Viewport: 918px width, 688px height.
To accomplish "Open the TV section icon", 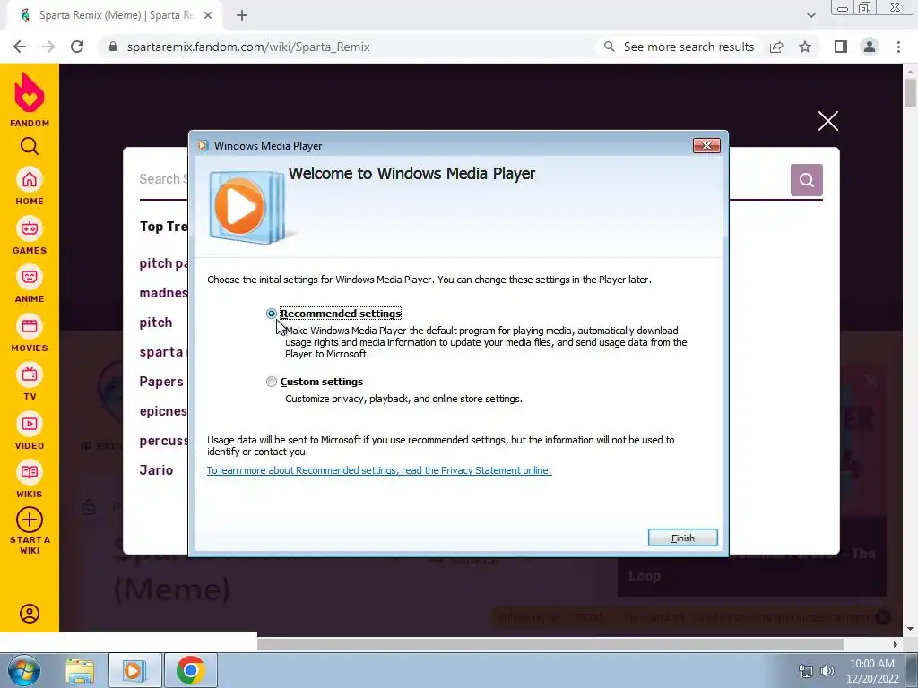I will (30, 374).
